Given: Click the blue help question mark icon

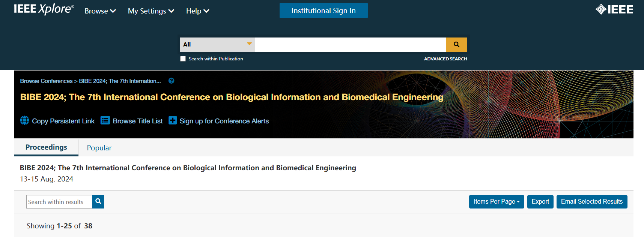Looking at the screenshot, I should coord(172,81).
